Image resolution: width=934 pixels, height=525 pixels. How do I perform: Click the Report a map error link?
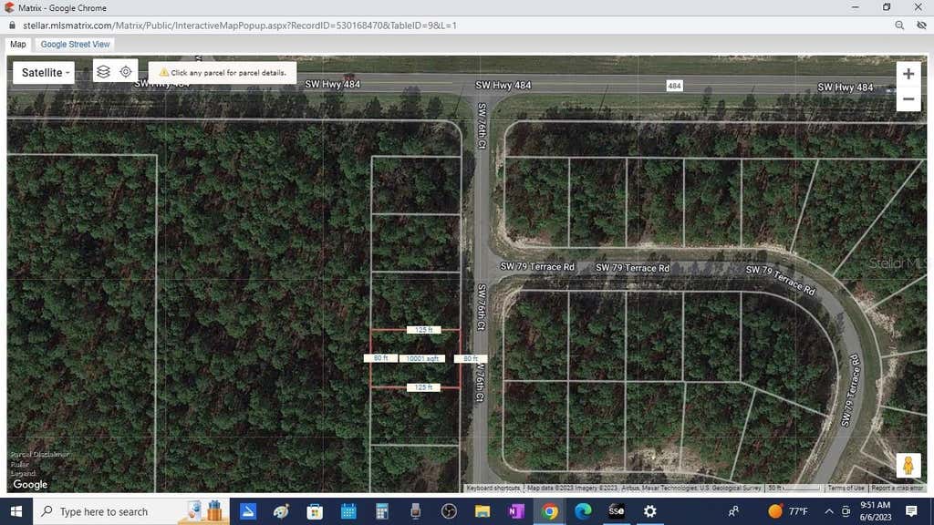898,489
